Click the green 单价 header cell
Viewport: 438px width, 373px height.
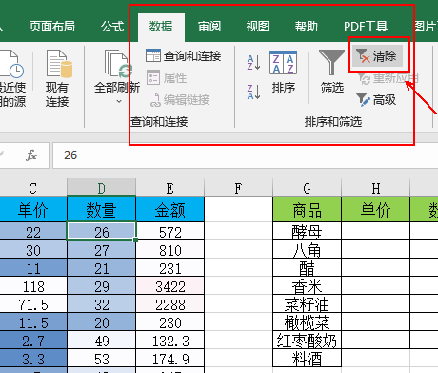375,210
